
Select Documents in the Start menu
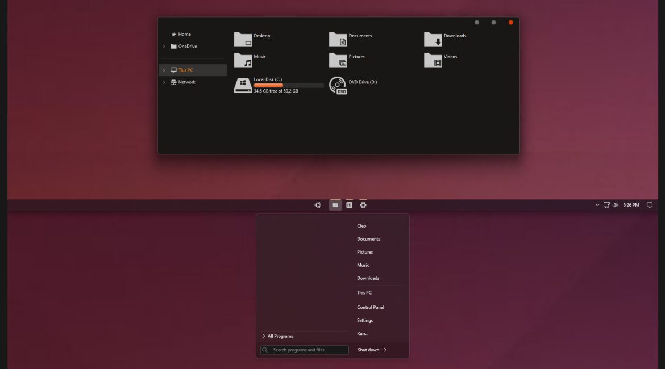[x=368, y=239]
